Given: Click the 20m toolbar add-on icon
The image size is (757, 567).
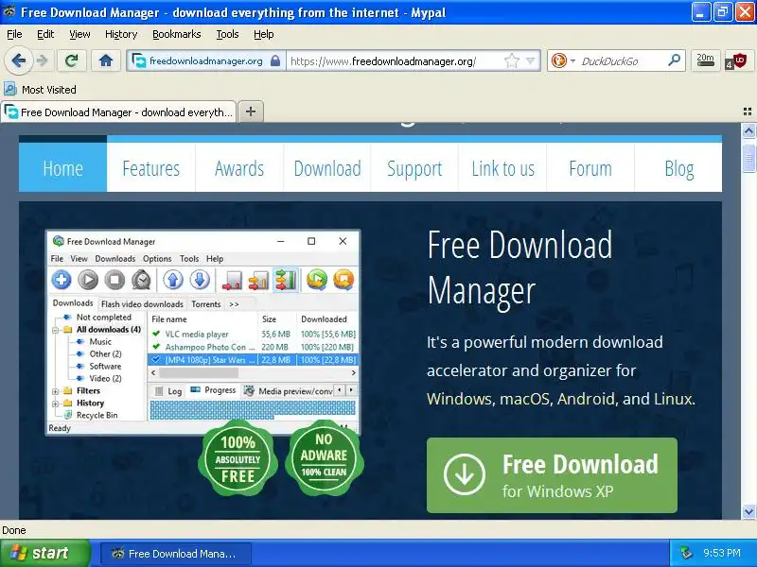Looking at the screenshot, I should pyautogui.click(x=705, y=60).
